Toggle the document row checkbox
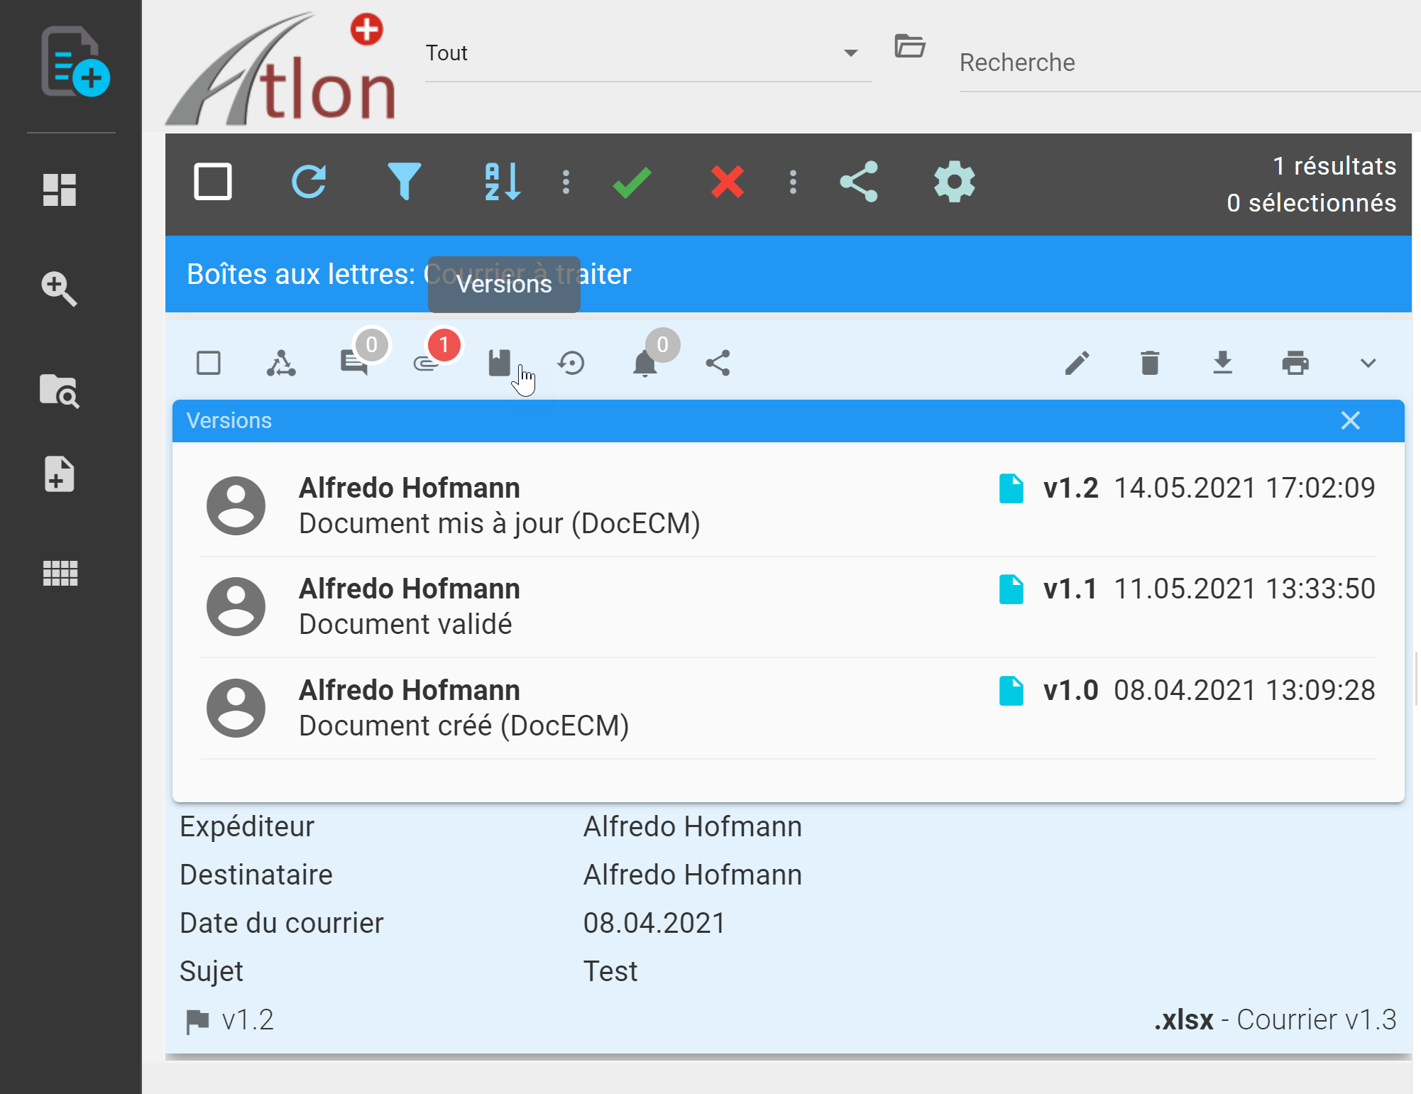The image size is (1421, 1094). (209, 363)
